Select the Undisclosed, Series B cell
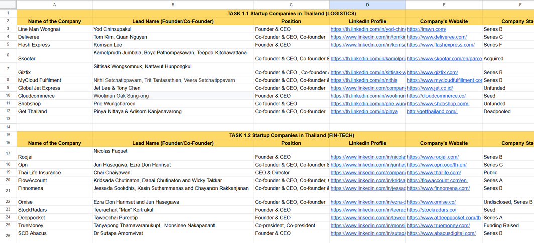 point(508,202)
